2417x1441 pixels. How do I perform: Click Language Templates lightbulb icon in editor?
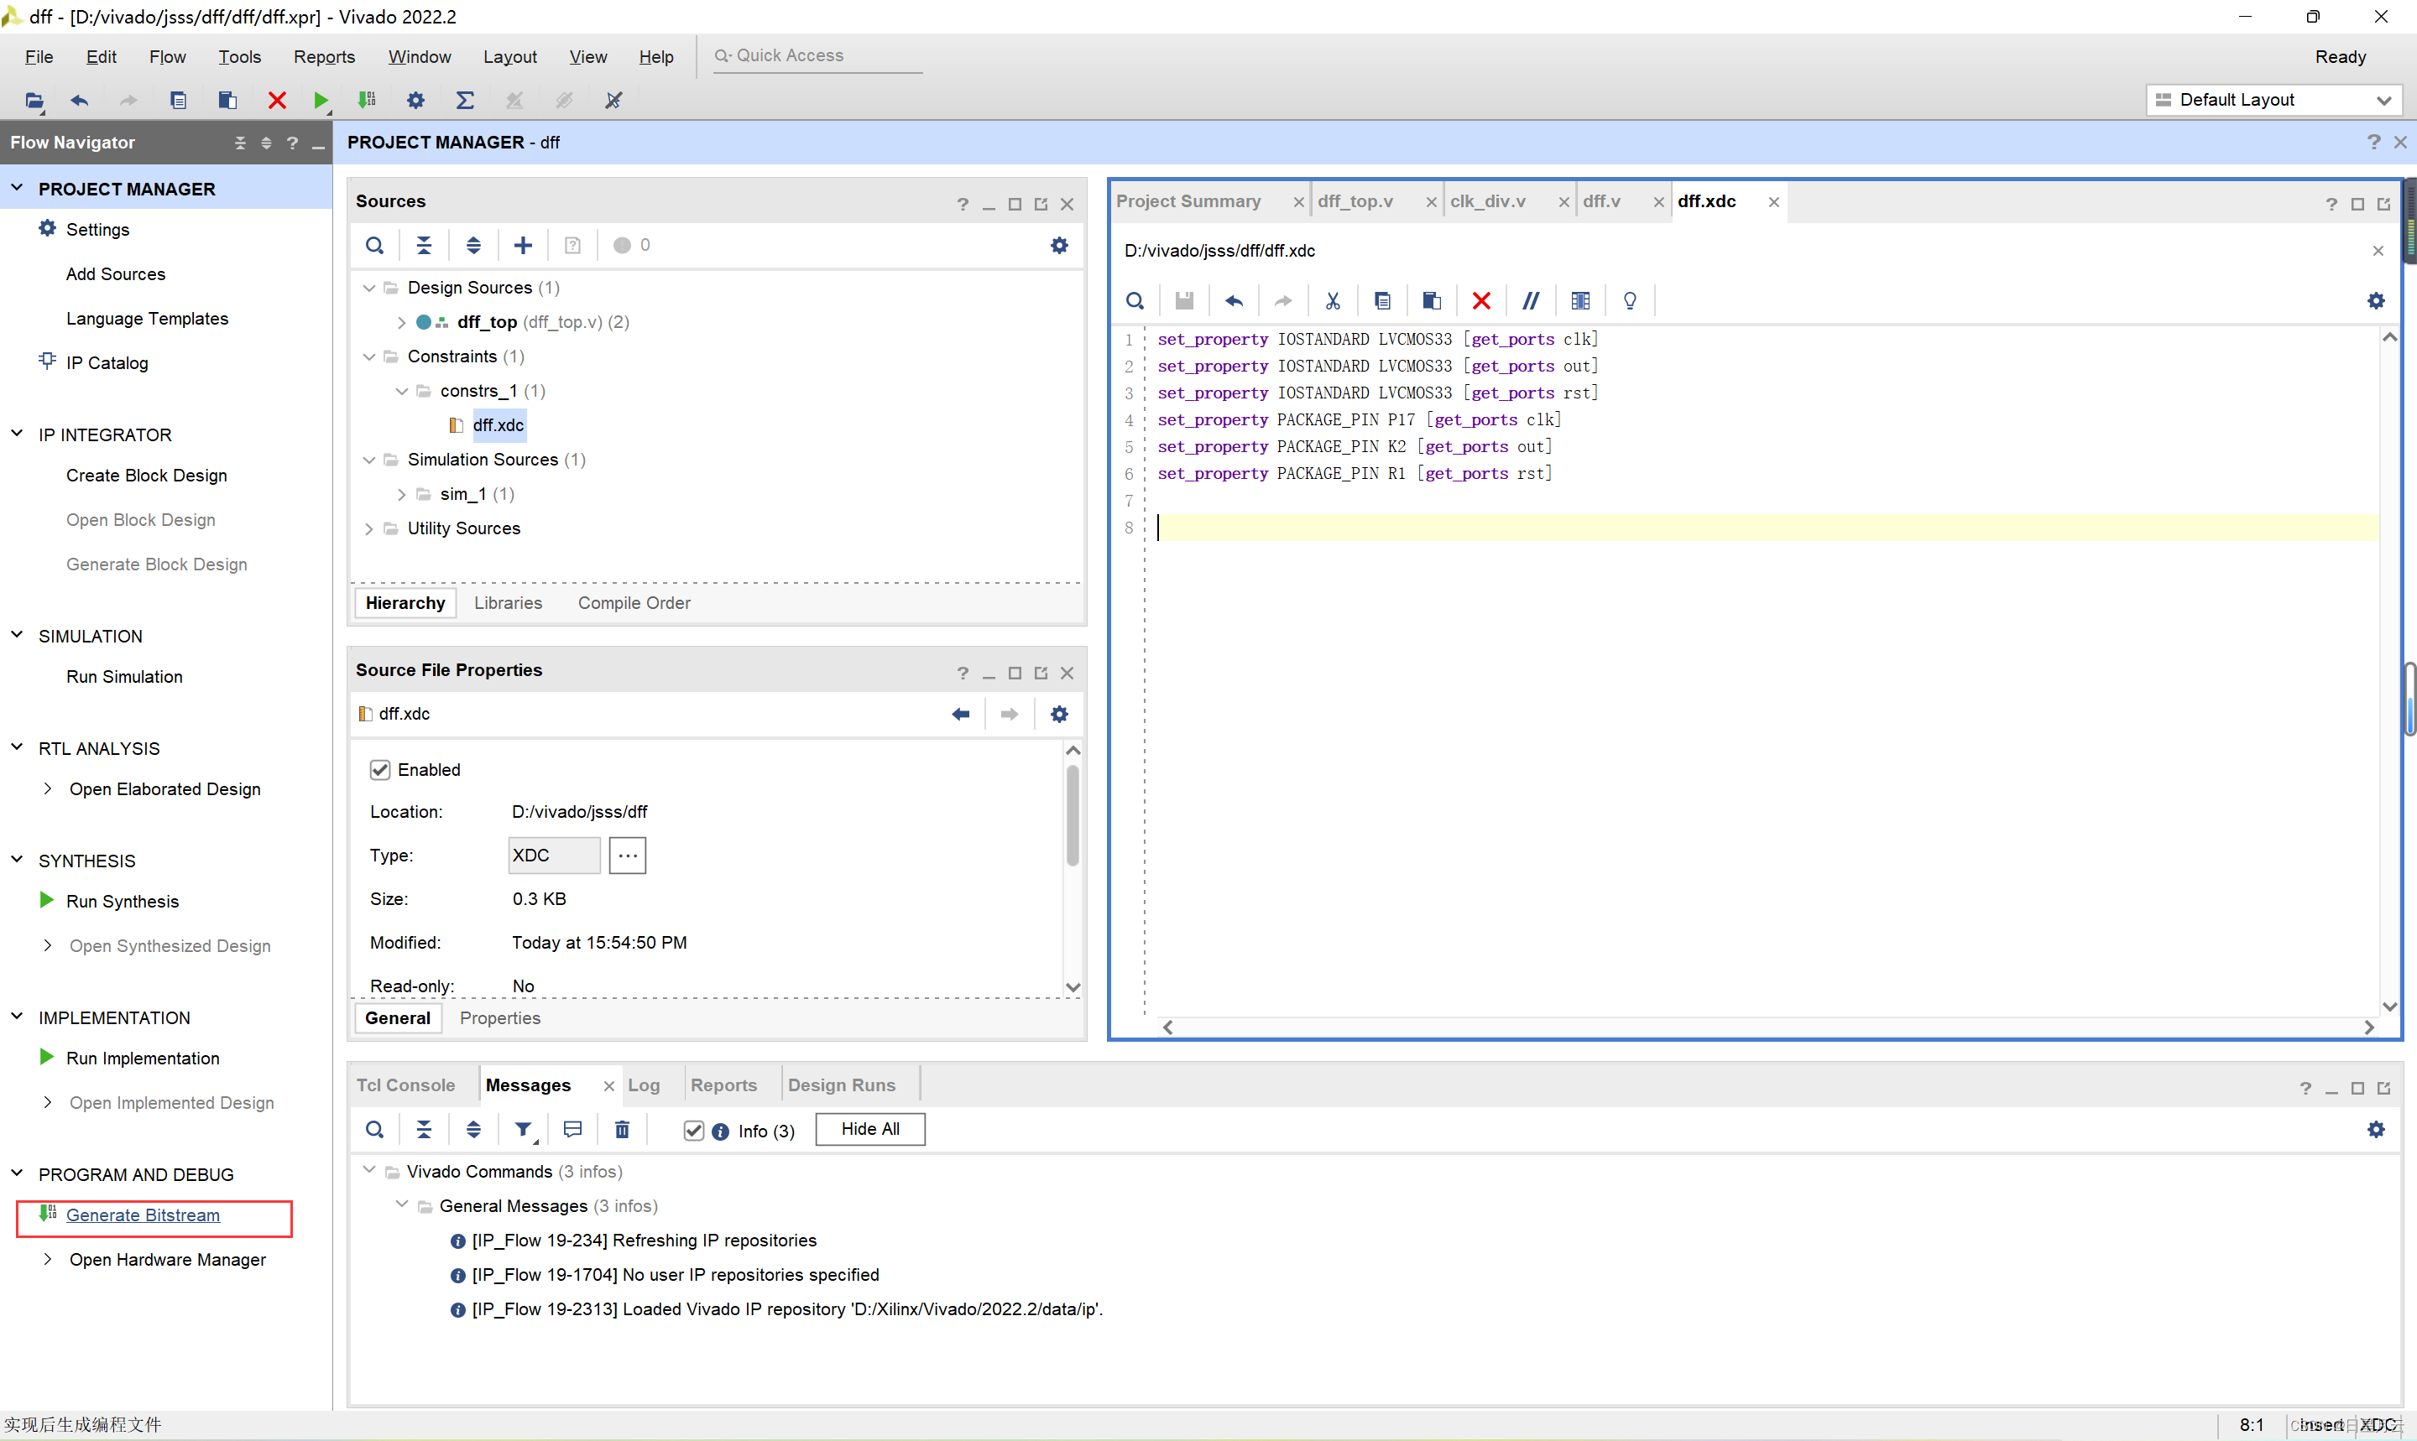1630,301
